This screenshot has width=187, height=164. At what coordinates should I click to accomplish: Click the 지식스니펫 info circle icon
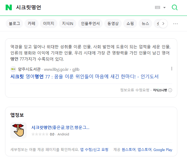[170, 90]
